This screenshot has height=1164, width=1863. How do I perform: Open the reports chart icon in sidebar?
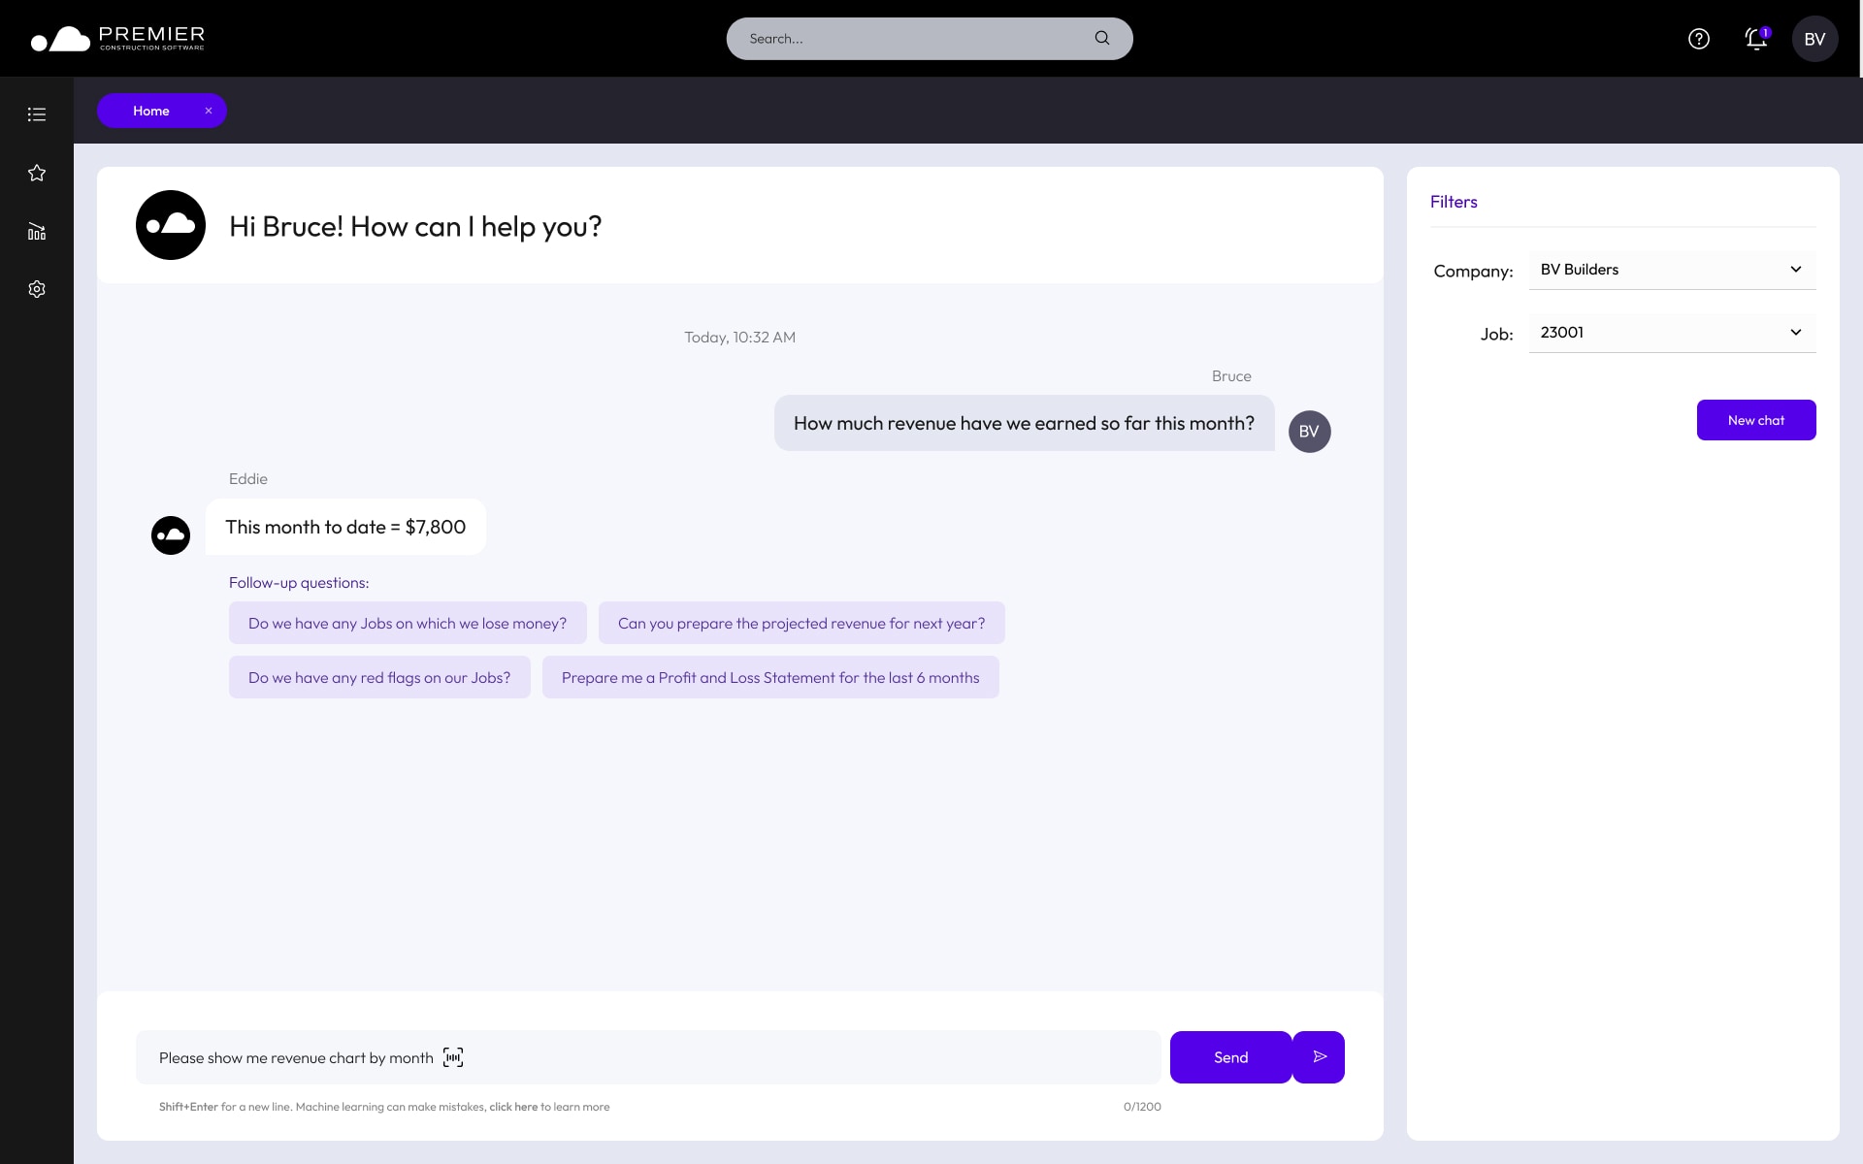[x=37, y=231]
